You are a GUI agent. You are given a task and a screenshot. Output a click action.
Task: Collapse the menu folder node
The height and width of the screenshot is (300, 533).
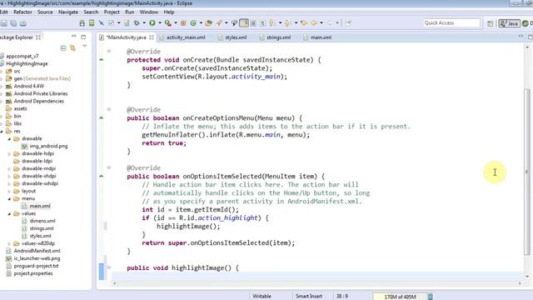coord(9,198)
